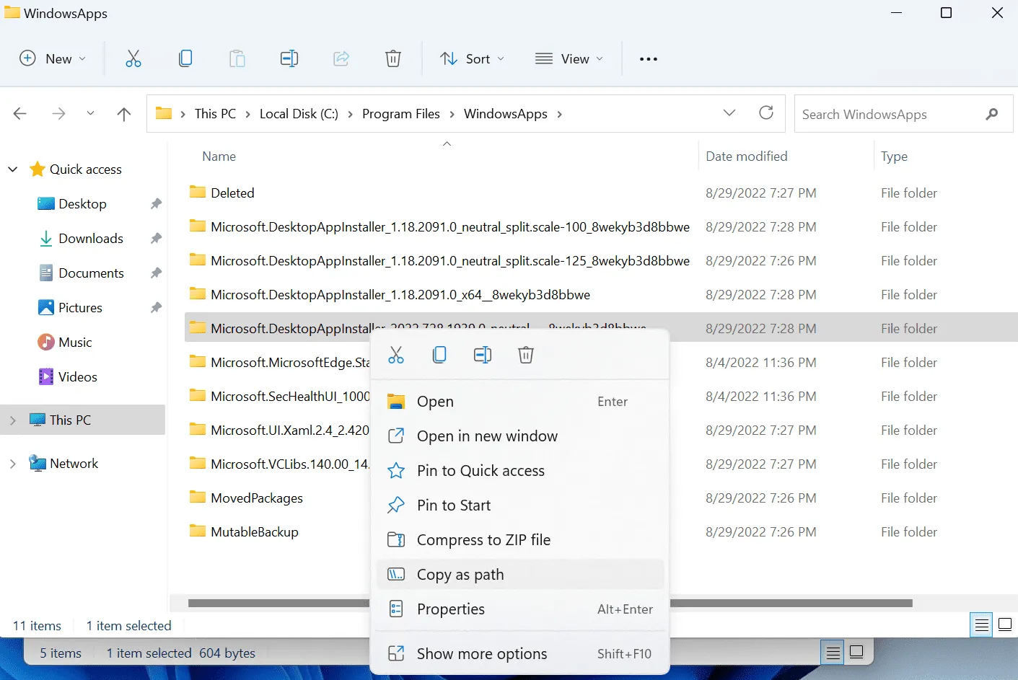Switch to the large thumbnails view toggle
This screenshot has height=680, width=1018.
click(x=1005, y=625)
